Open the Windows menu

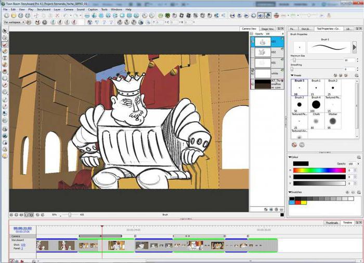pyautogui.click(x=116, y=9)
